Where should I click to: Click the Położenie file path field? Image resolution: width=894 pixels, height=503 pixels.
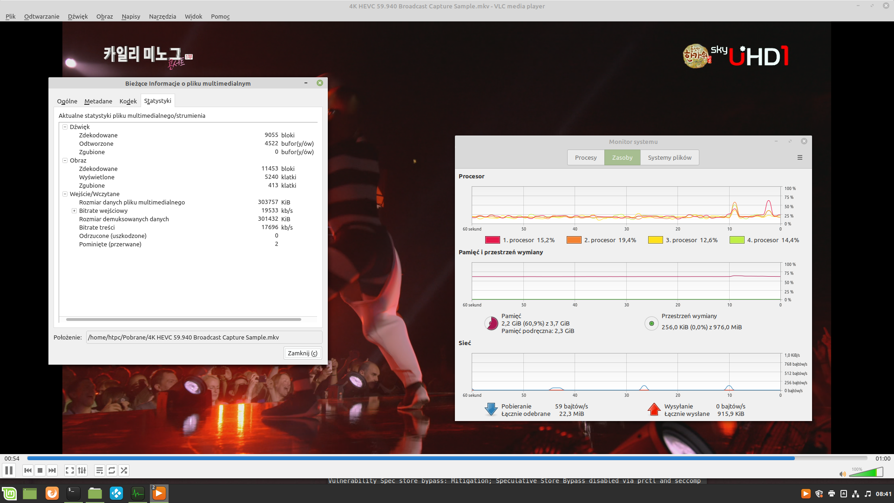click(204, 337)
